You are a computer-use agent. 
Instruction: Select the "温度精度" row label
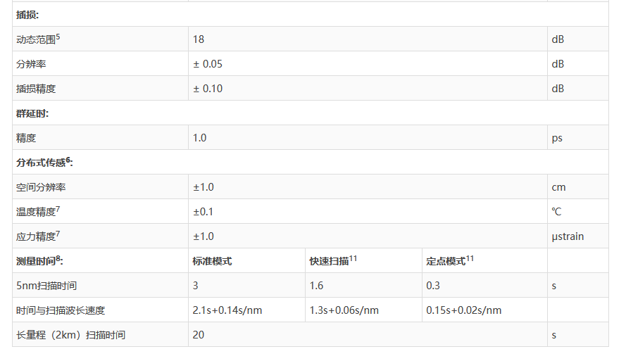click(x=36, y=212)
